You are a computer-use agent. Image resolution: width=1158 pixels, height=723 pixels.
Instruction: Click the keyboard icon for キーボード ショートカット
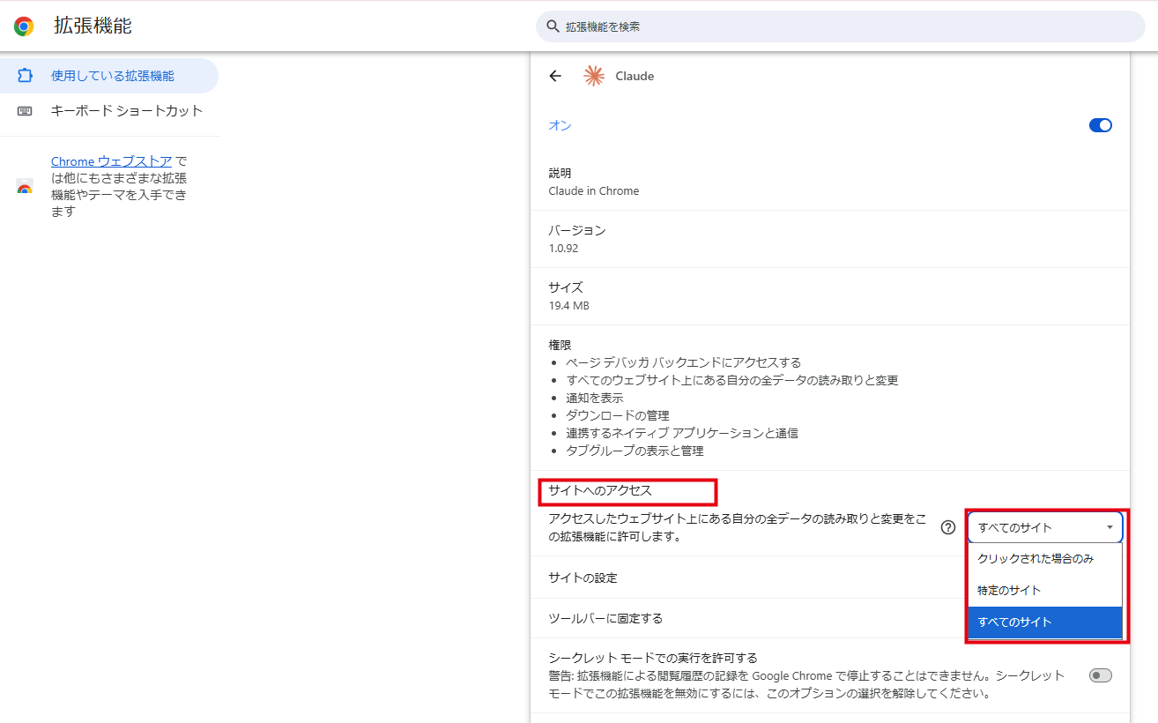(25, 111)
